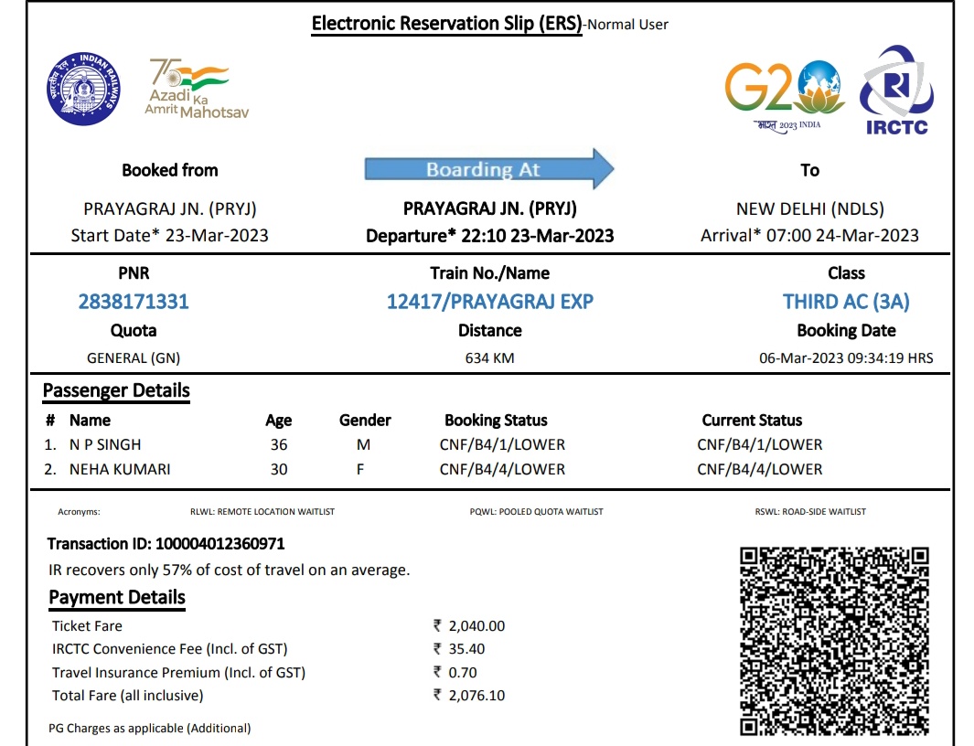Click the G20 2023 India logo
The height and width of the screenshot is (746, 974).
[x=786, y=95]
